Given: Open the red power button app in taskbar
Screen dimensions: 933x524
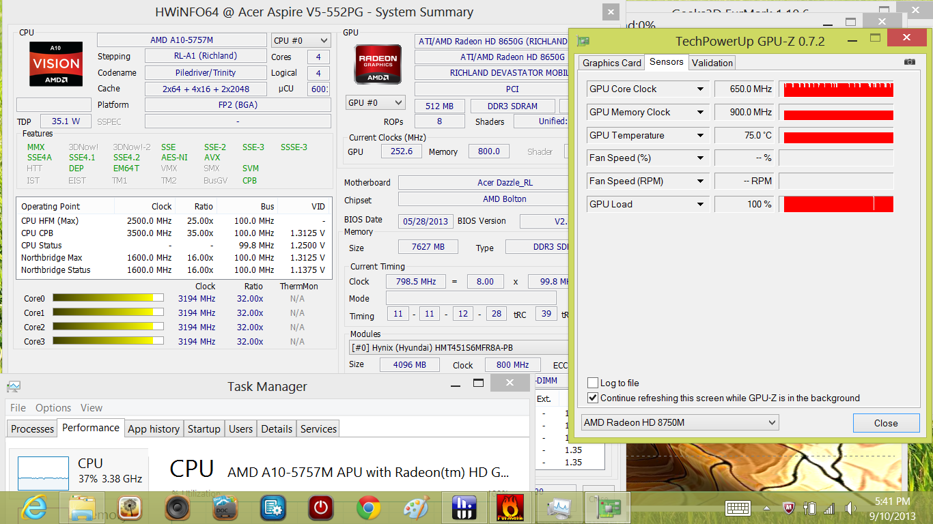Looking at the screenshot, I should pyautogui.click(x=320, y=508).
